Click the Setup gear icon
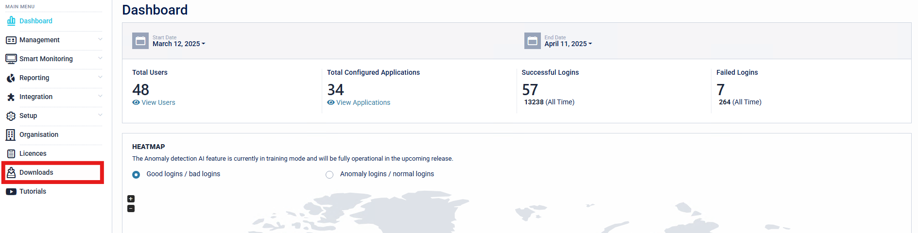The image size is (918, 233). point(11,116)
